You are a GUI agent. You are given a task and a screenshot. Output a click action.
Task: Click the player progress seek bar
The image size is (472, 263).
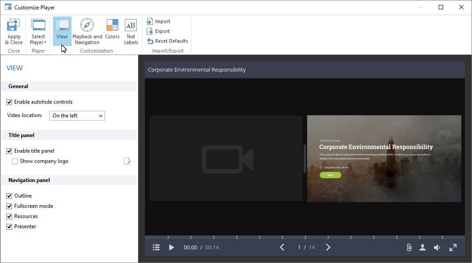click(304, 237)
